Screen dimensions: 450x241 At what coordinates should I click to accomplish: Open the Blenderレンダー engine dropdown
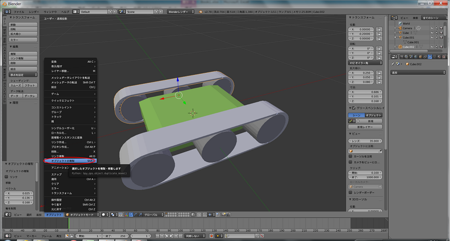coord(180,11)
